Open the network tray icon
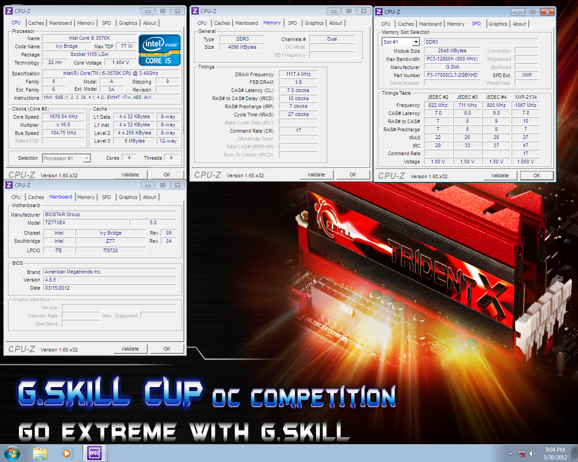Image resolution: width=578 pixels, height=462 pixels. [522, 453]
